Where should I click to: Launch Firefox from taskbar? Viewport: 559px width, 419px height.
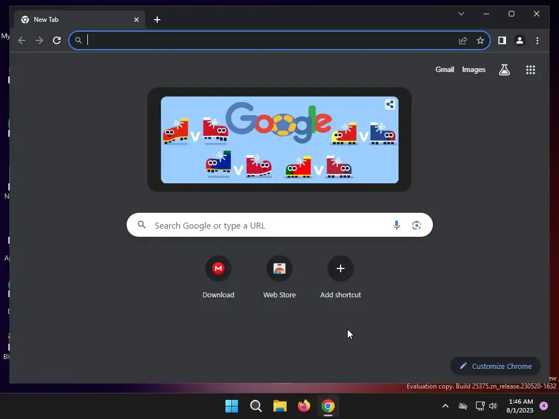click(304, 406)
